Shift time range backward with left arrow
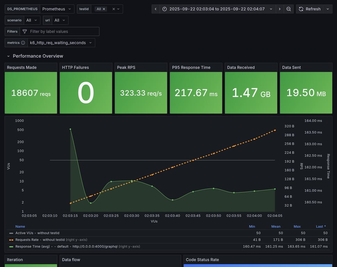 (x=156, y=9)
